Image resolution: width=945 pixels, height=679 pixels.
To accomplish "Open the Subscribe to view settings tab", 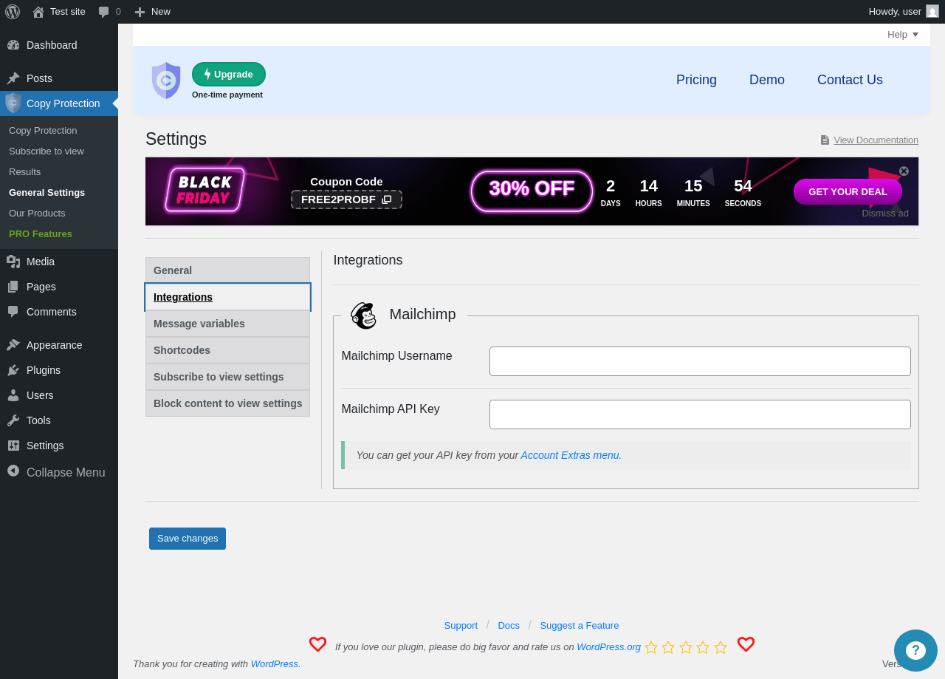I will (227, 377).
